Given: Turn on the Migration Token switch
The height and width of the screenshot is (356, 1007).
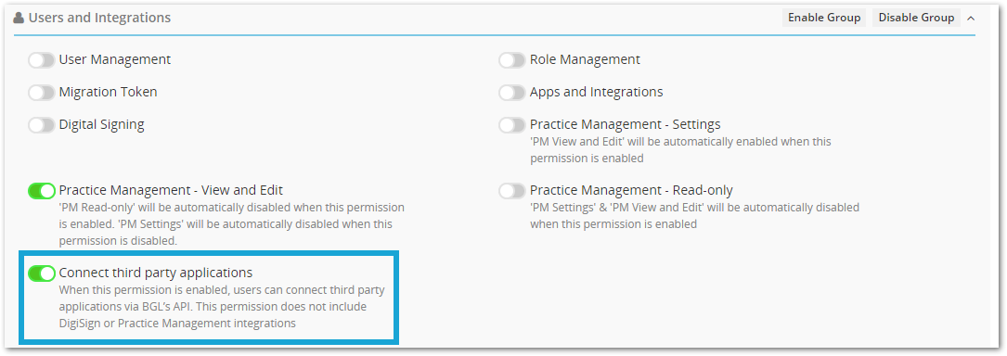Looking at the screenshot, I should [x=42, y=93].
